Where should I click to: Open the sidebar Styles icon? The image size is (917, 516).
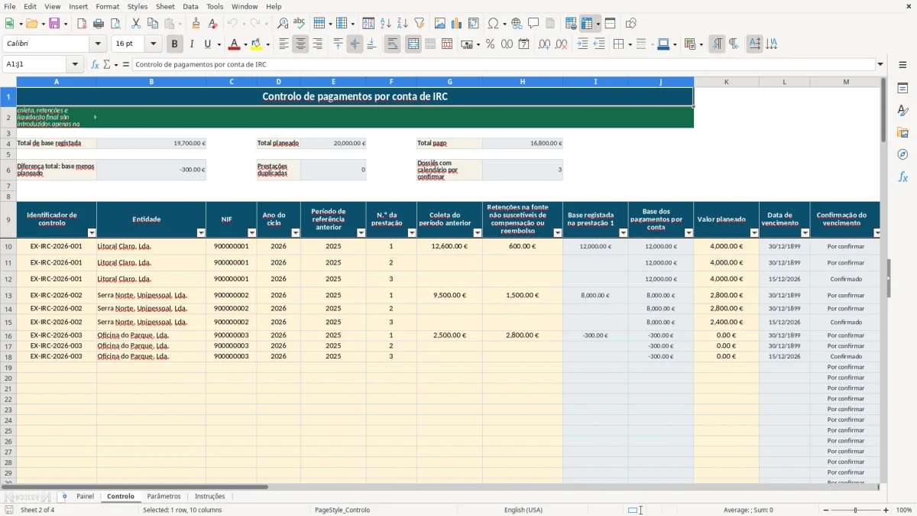[902, 110]
